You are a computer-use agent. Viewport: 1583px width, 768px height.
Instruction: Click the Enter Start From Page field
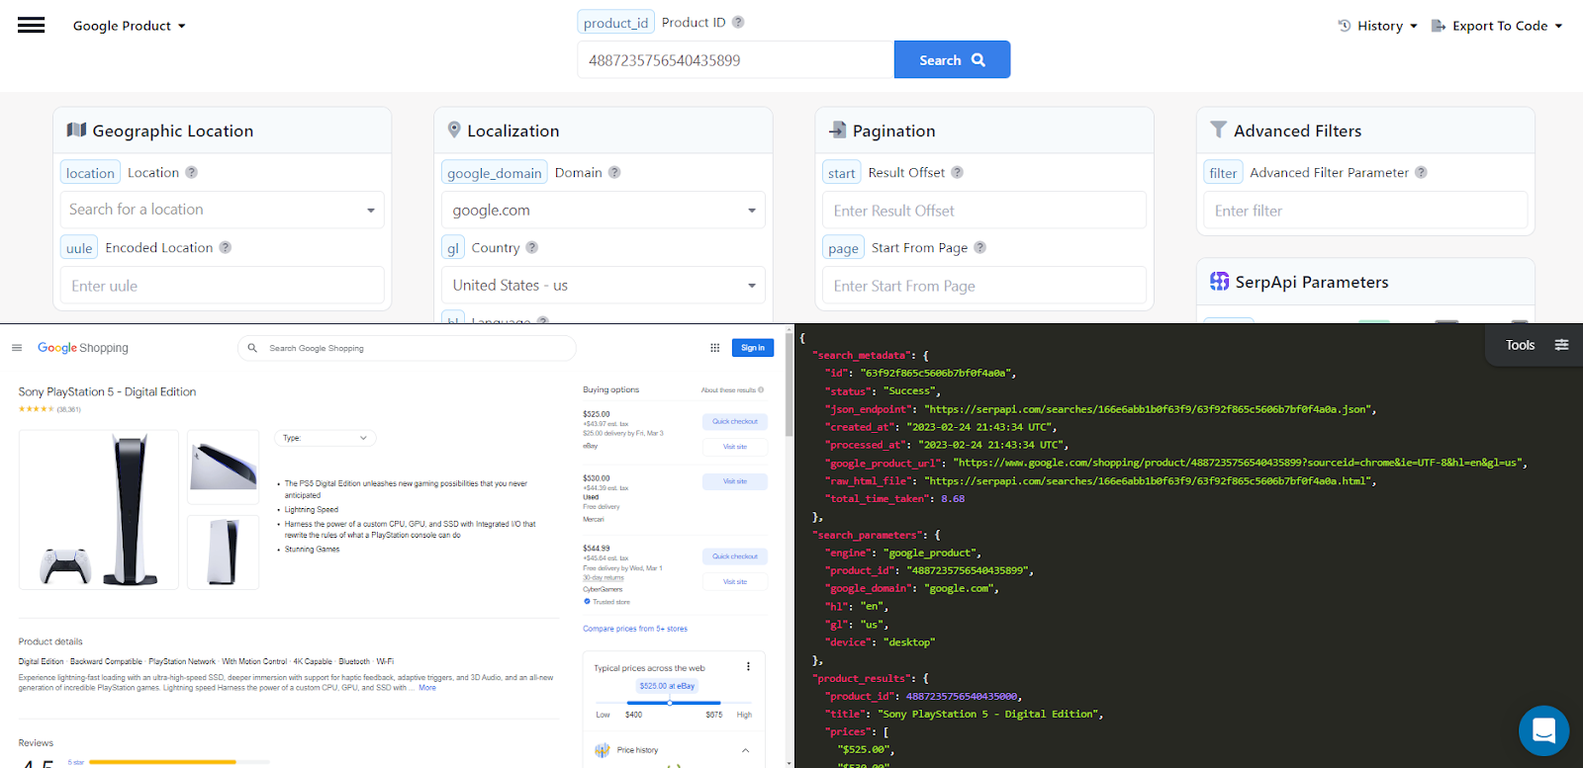(984, 286)
